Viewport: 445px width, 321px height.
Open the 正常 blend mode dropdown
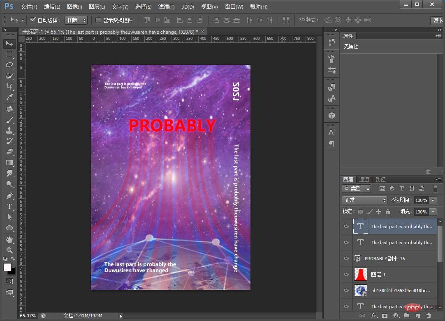364,200
